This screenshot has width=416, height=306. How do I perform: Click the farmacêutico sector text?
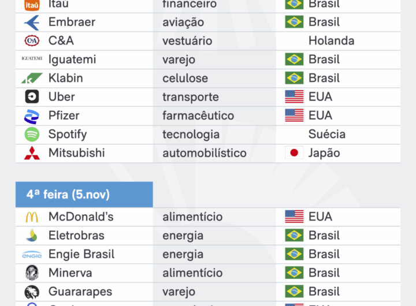point(198,115)
